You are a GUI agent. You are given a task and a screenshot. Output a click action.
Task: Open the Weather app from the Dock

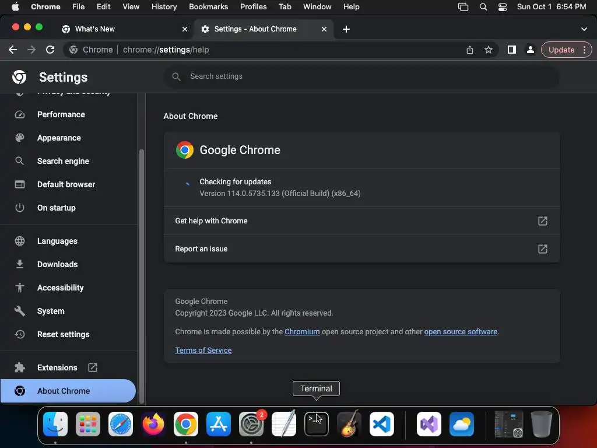coord(462,424)
